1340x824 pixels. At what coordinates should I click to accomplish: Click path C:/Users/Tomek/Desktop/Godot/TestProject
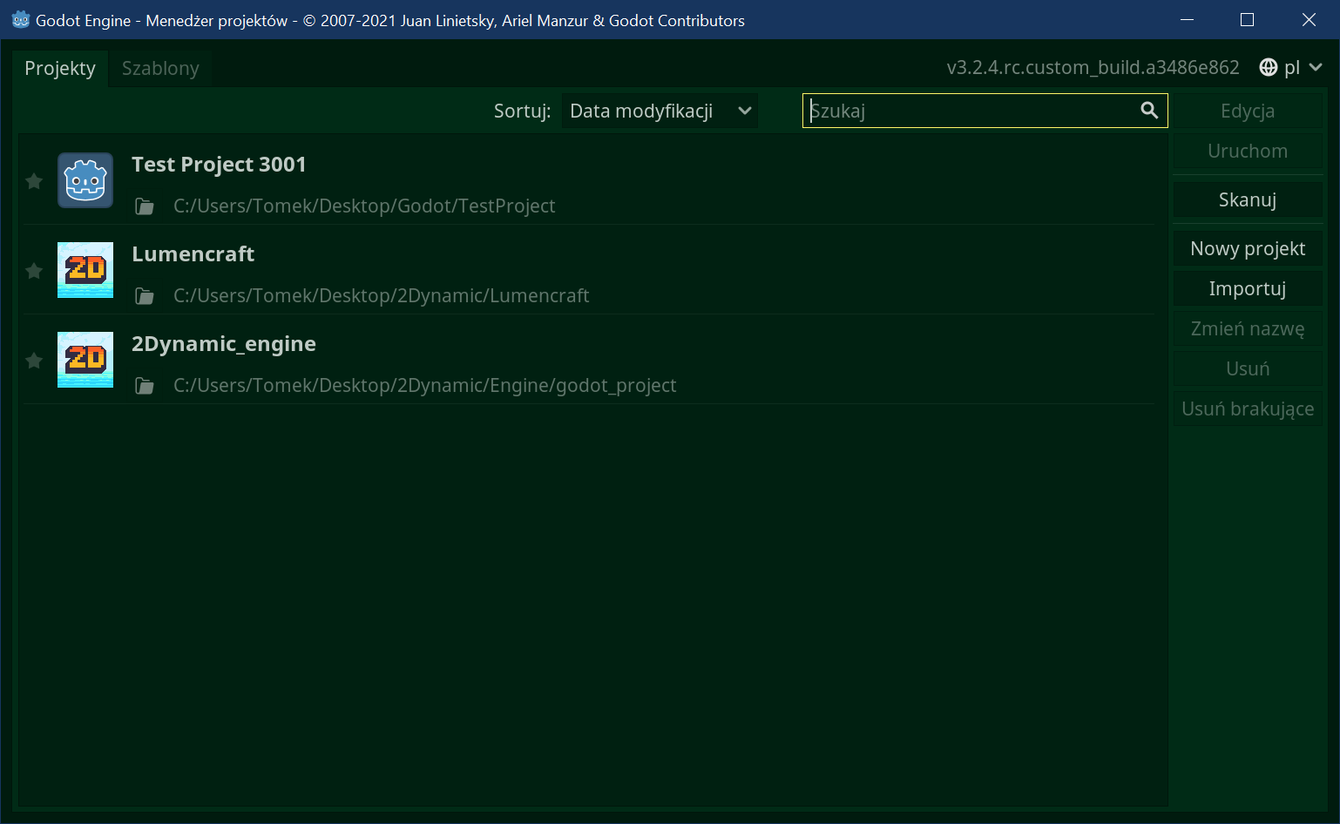click(364, 206)
